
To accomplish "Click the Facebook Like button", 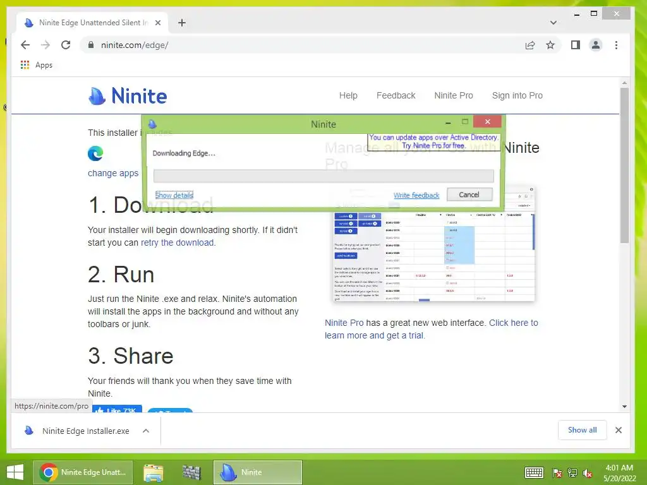I will click(118, 409).
